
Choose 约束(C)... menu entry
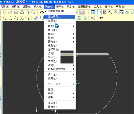click(x=60, y=79)
